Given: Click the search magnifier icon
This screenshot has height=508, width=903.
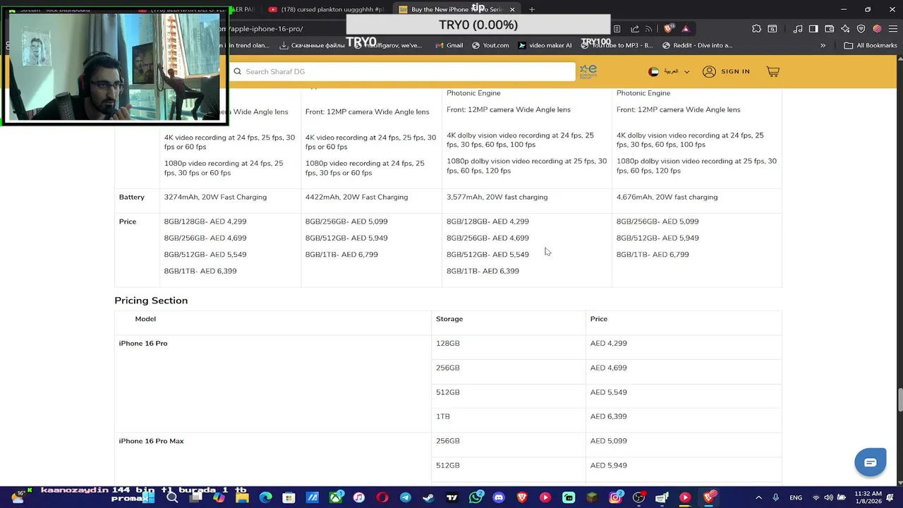Looking at the screenshot, I should pyautogui.click(x=237, y=71).
